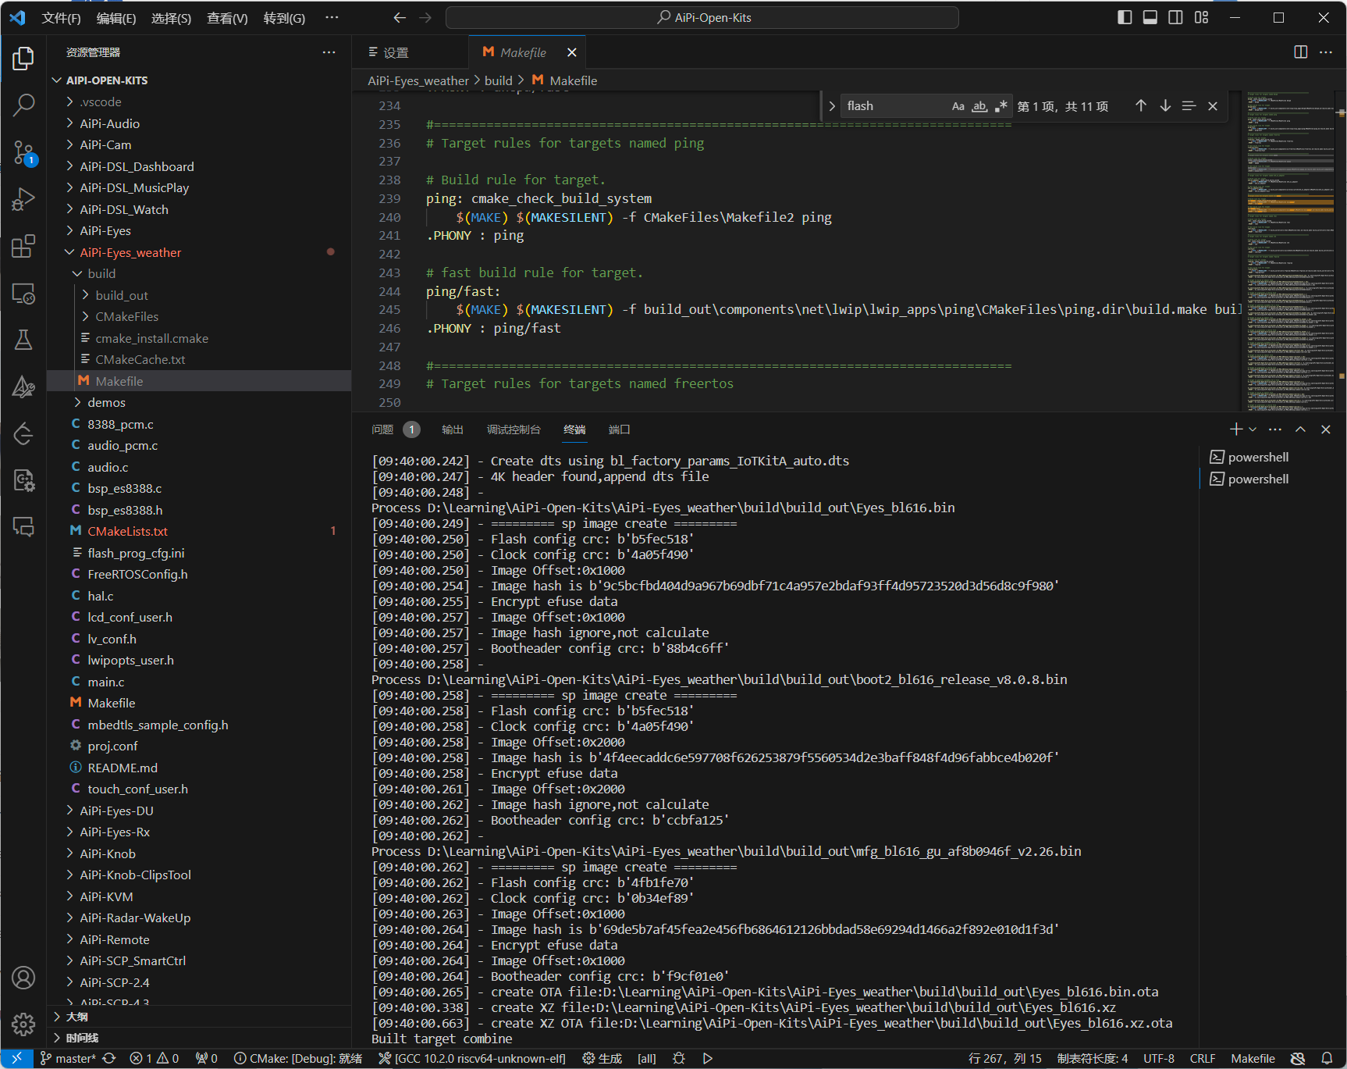This screenshot has width=1347, height=1069.
Task: Close the Makefile editor tab
Action: pyautogui.click(x=572, y=52)
